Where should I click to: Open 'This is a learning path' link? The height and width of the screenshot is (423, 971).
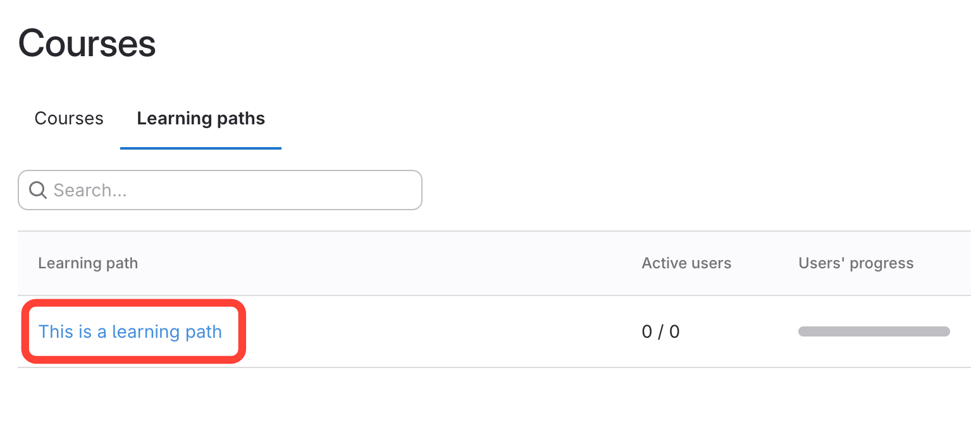pos(130,331)
